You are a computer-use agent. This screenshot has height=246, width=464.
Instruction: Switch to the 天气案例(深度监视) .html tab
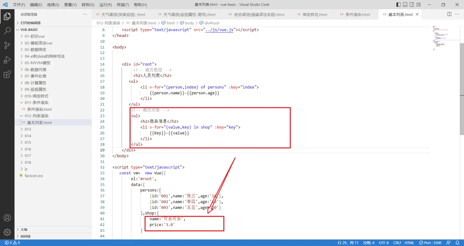coord(123,15)
